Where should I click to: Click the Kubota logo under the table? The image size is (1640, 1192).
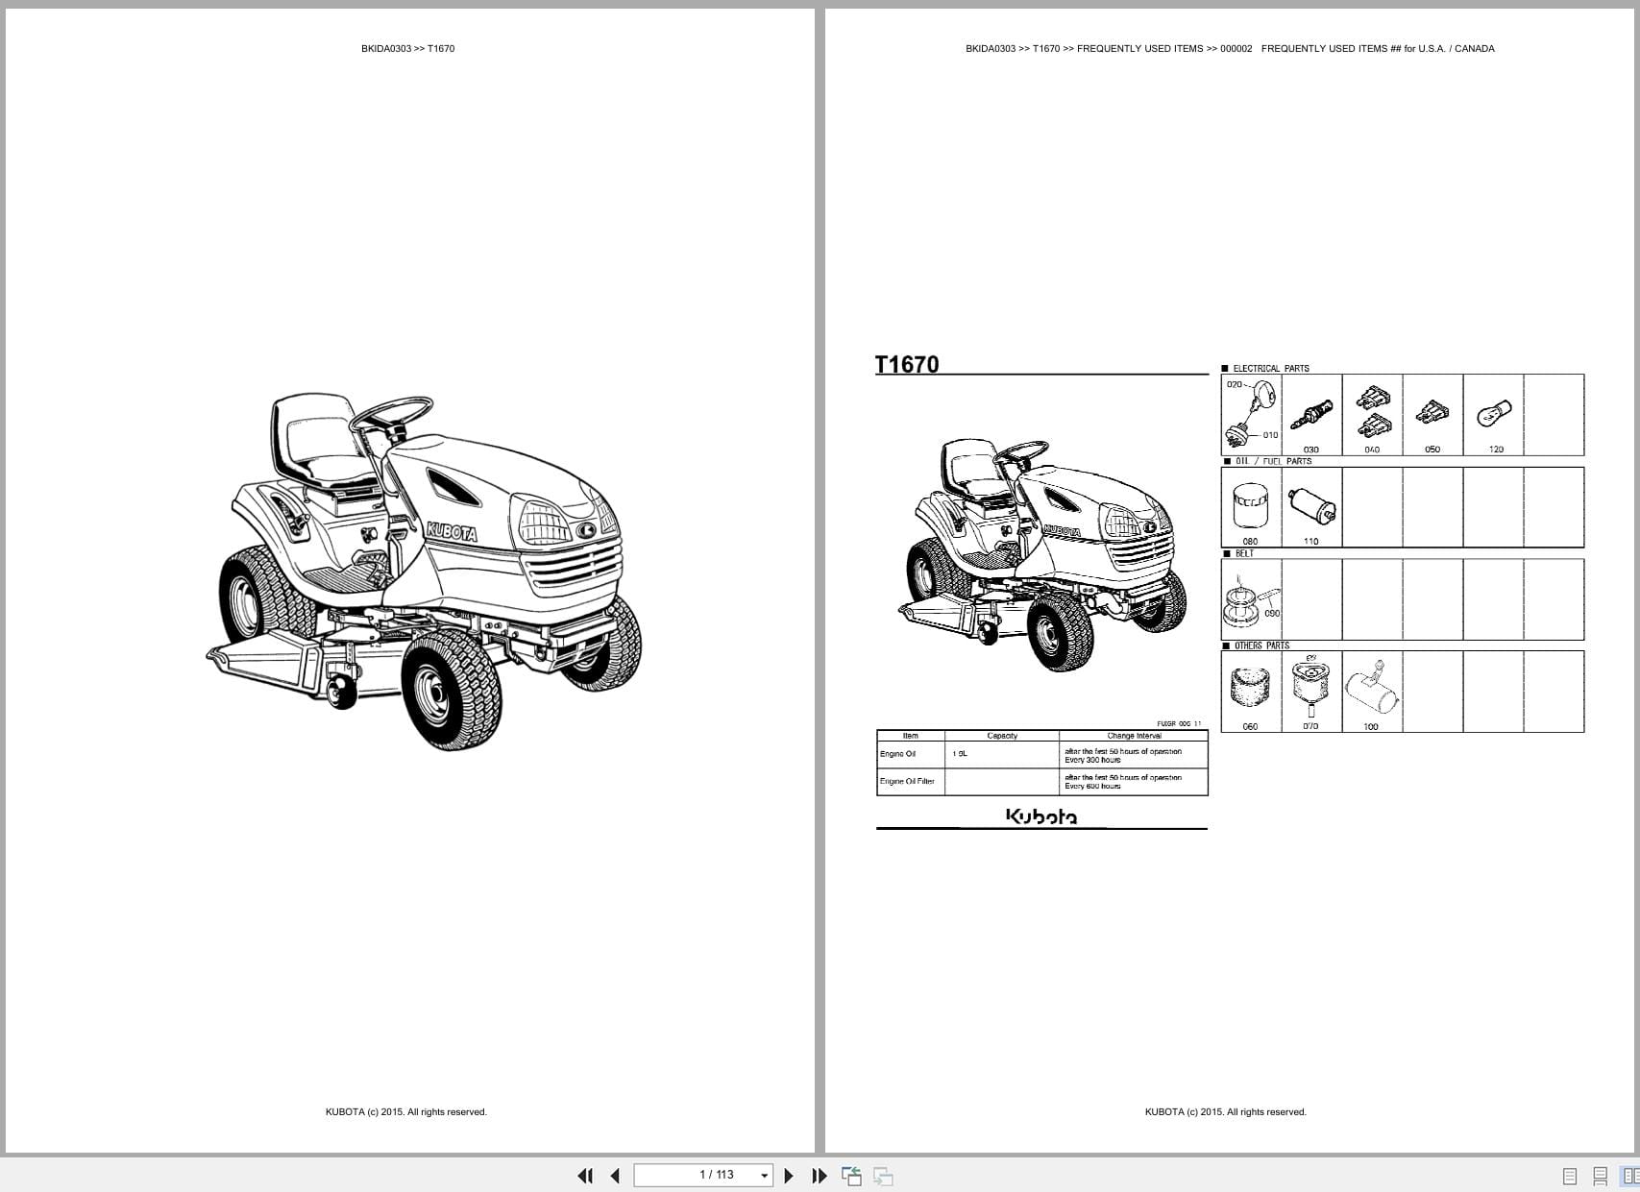coord(1041,816)
